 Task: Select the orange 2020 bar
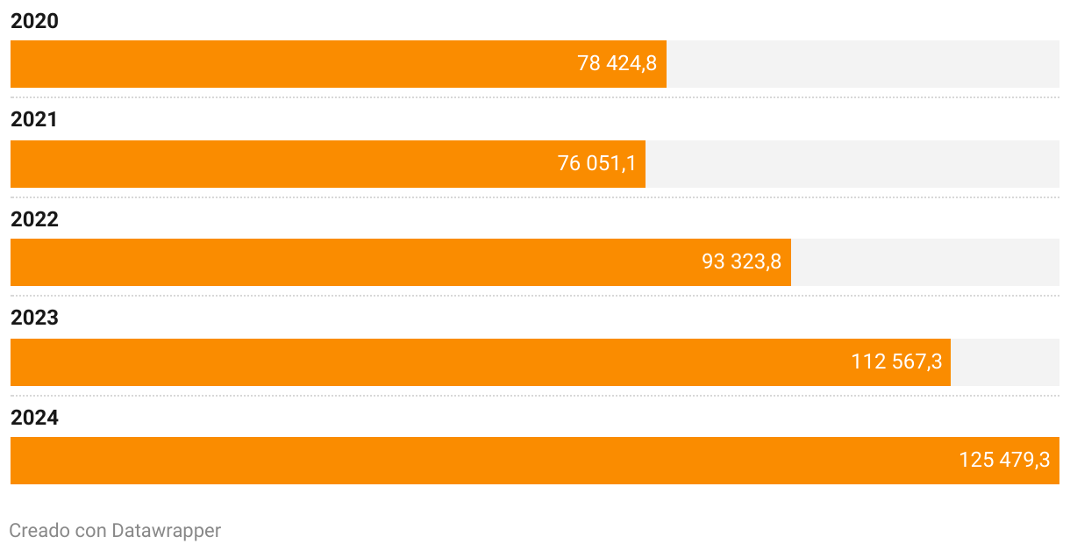tap(339, 64)
